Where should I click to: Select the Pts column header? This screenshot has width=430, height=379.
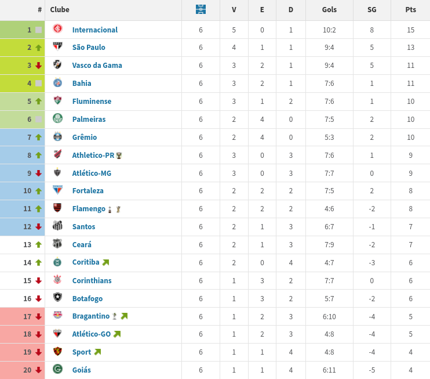pyautogui.click(x=410, y=10)
